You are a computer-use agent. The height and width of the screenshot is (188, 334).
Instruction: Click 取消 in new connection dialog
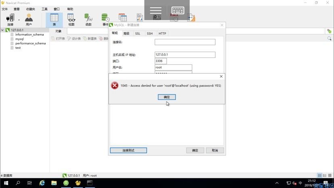coord(215,150)
